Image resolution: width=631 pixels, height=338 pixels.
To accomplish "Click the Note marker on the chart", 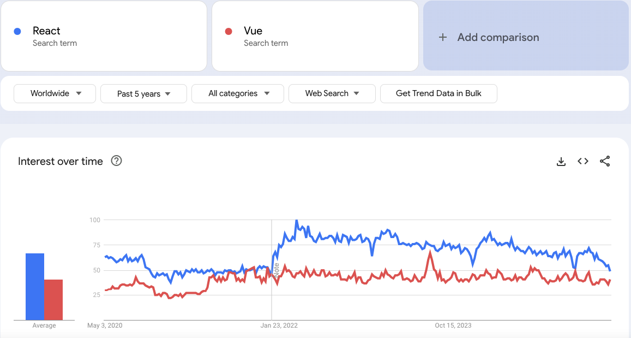I will pos(276,269).
